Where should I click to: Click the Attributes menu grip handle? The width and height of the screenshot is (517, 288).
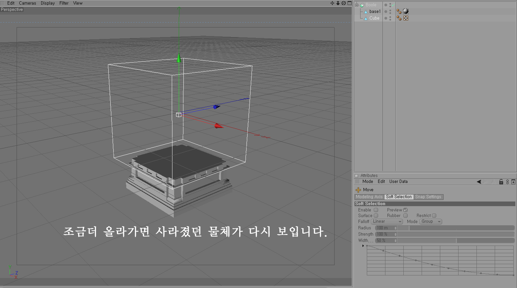[358, 182]
